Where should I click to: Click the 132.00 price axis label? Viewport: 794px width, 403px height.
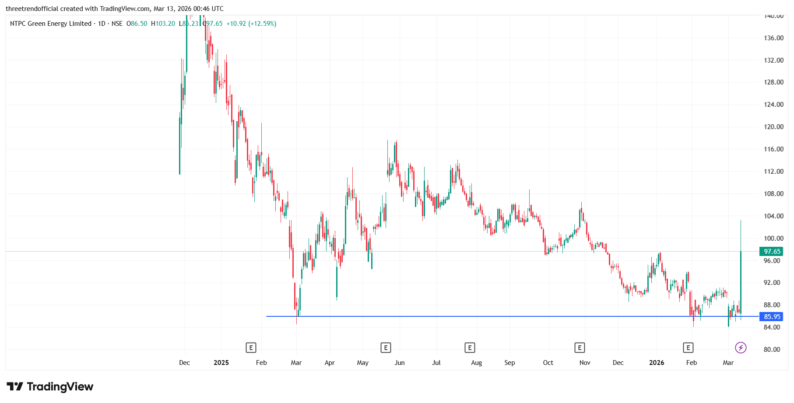tap(773, 60)
